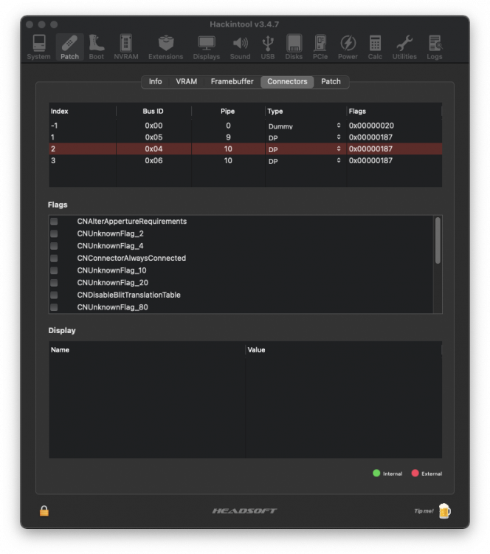Enable CNUnknownFlag_80 checkbox
490x554 pixels.
[54, 307]
